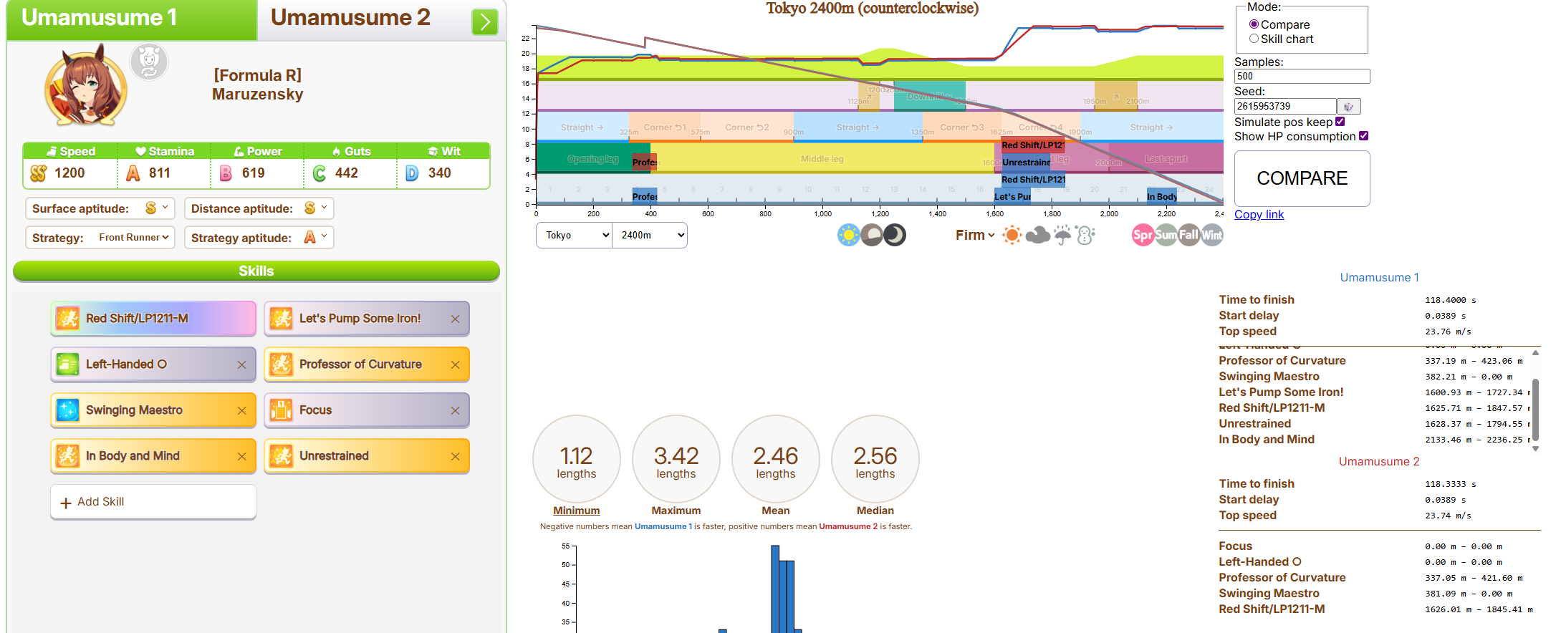The width and height of the screenshot is (1561, 633).
Task: Click the green next arrow beside Umamusume 2
Action: 485,21
